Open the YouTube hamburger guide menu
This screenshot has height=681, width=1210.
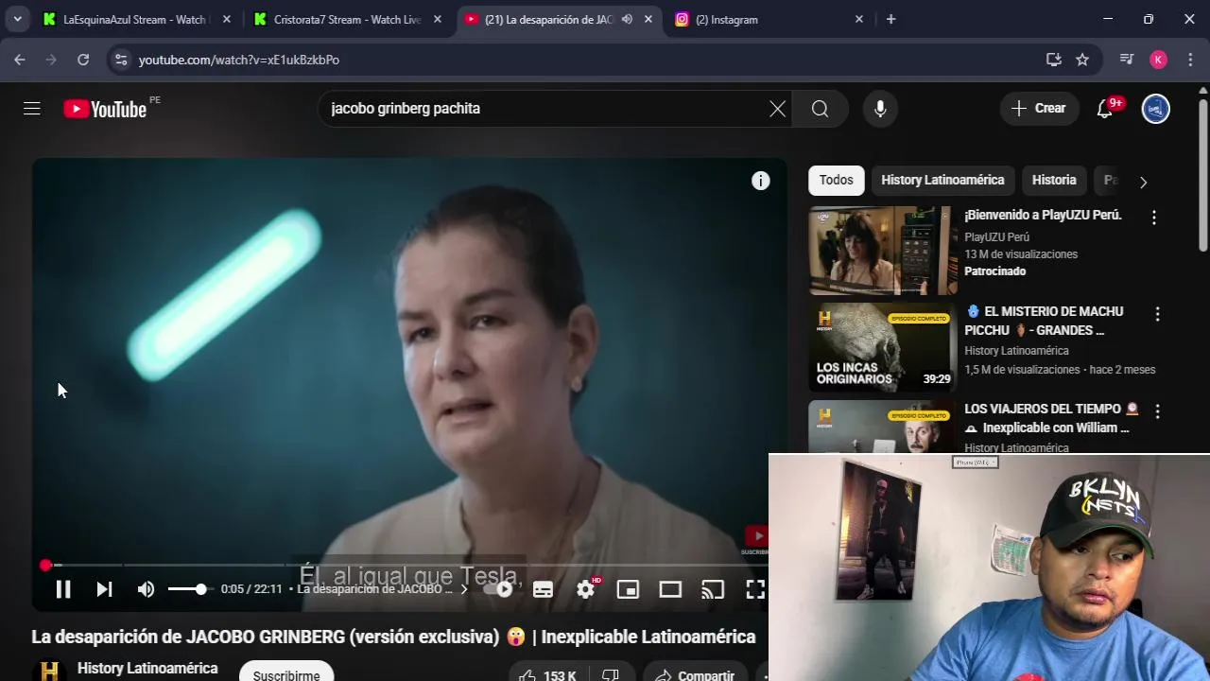pos(32,109)
